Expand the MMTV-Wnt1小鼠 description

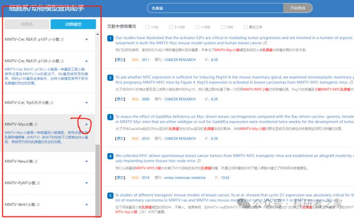(x=86, y=205)
